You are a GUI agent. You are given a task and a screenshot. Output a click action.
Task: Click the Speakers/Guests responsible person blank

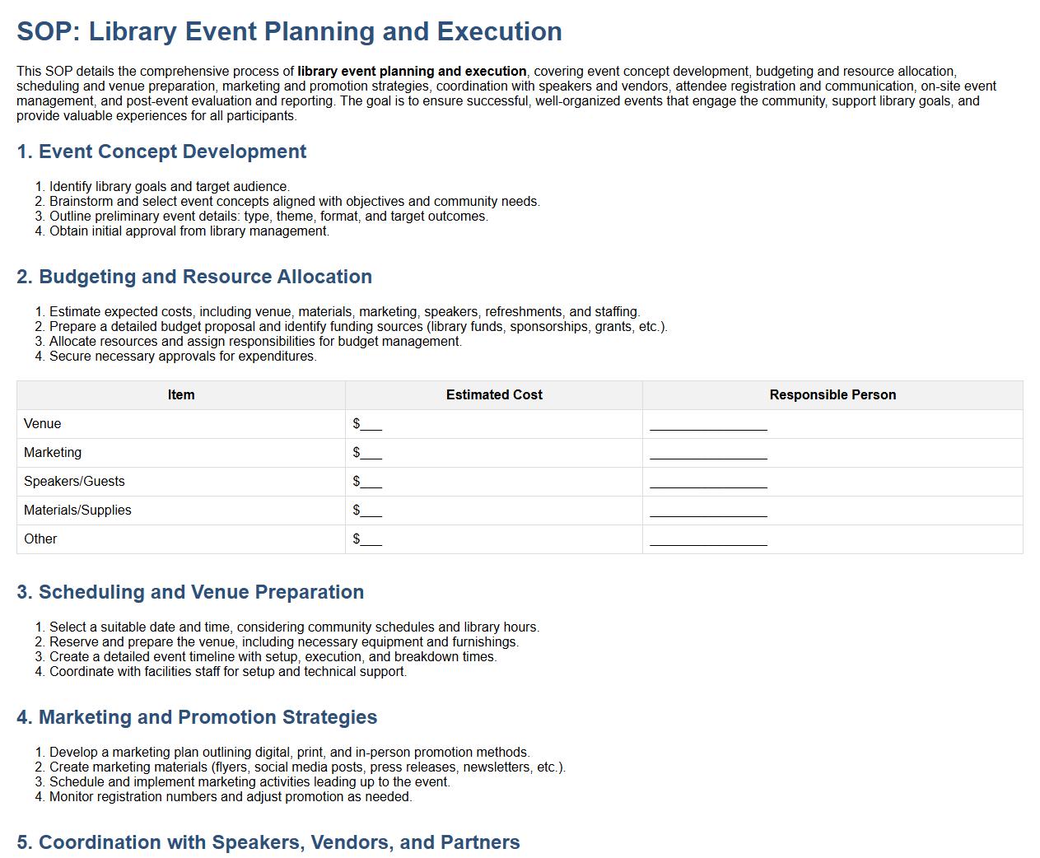coord(708,482)
